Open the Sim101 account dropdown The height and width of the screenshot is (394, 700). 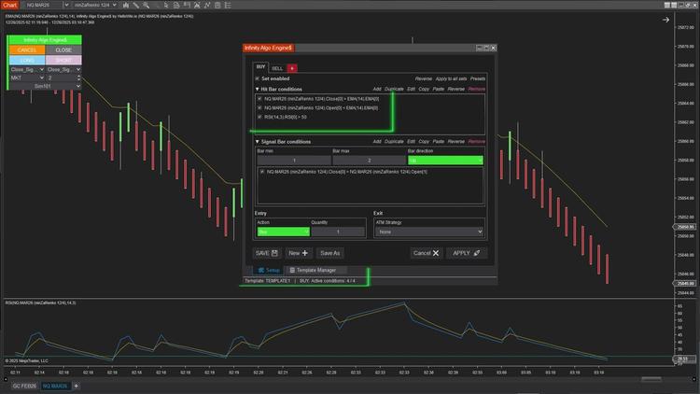[x=45, y=86]
